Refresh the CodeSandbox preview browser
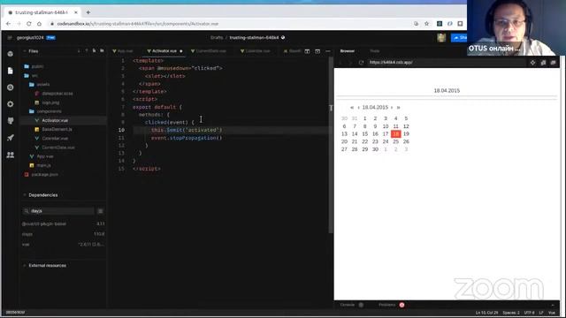Image resolution: width=566 pixels, height=318 pixels. click(361, 63)
